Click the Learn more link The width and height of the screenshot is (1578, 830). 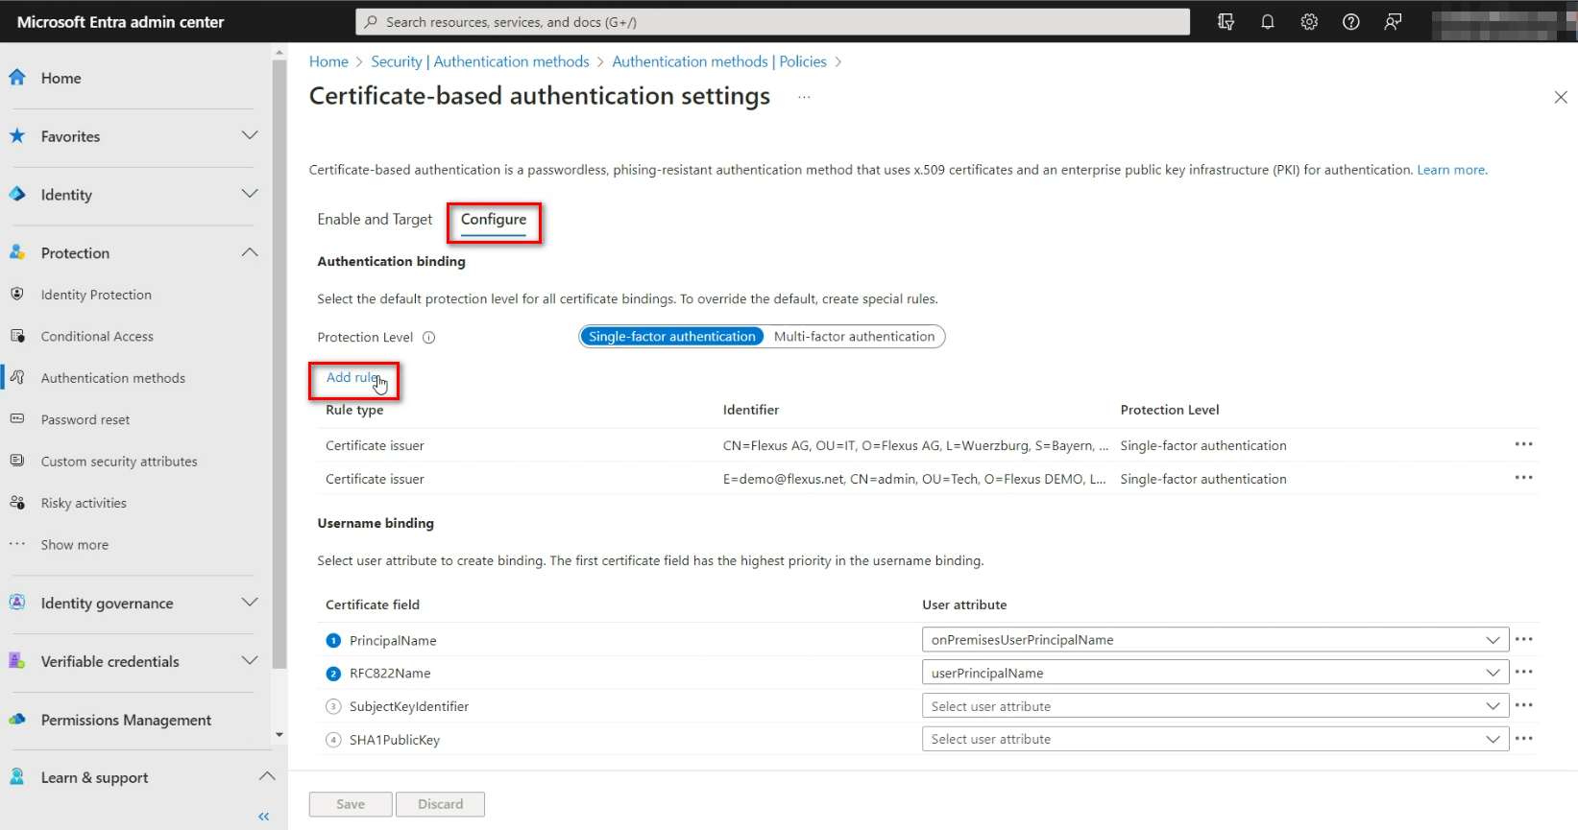click(x=1451, y=170)
